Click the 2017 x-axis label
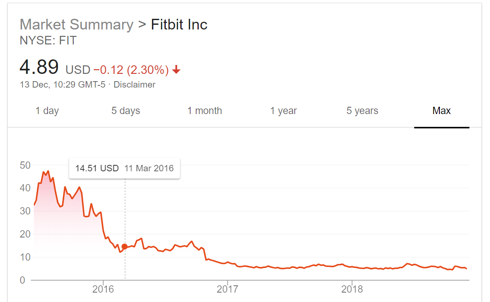490x302 pixels. tap(227, 289)
